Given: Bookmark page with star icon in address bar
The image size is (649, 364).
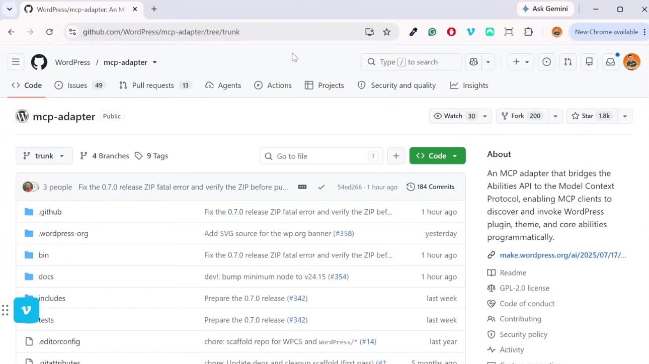Looking at the screenshot, I should (386, 32).
